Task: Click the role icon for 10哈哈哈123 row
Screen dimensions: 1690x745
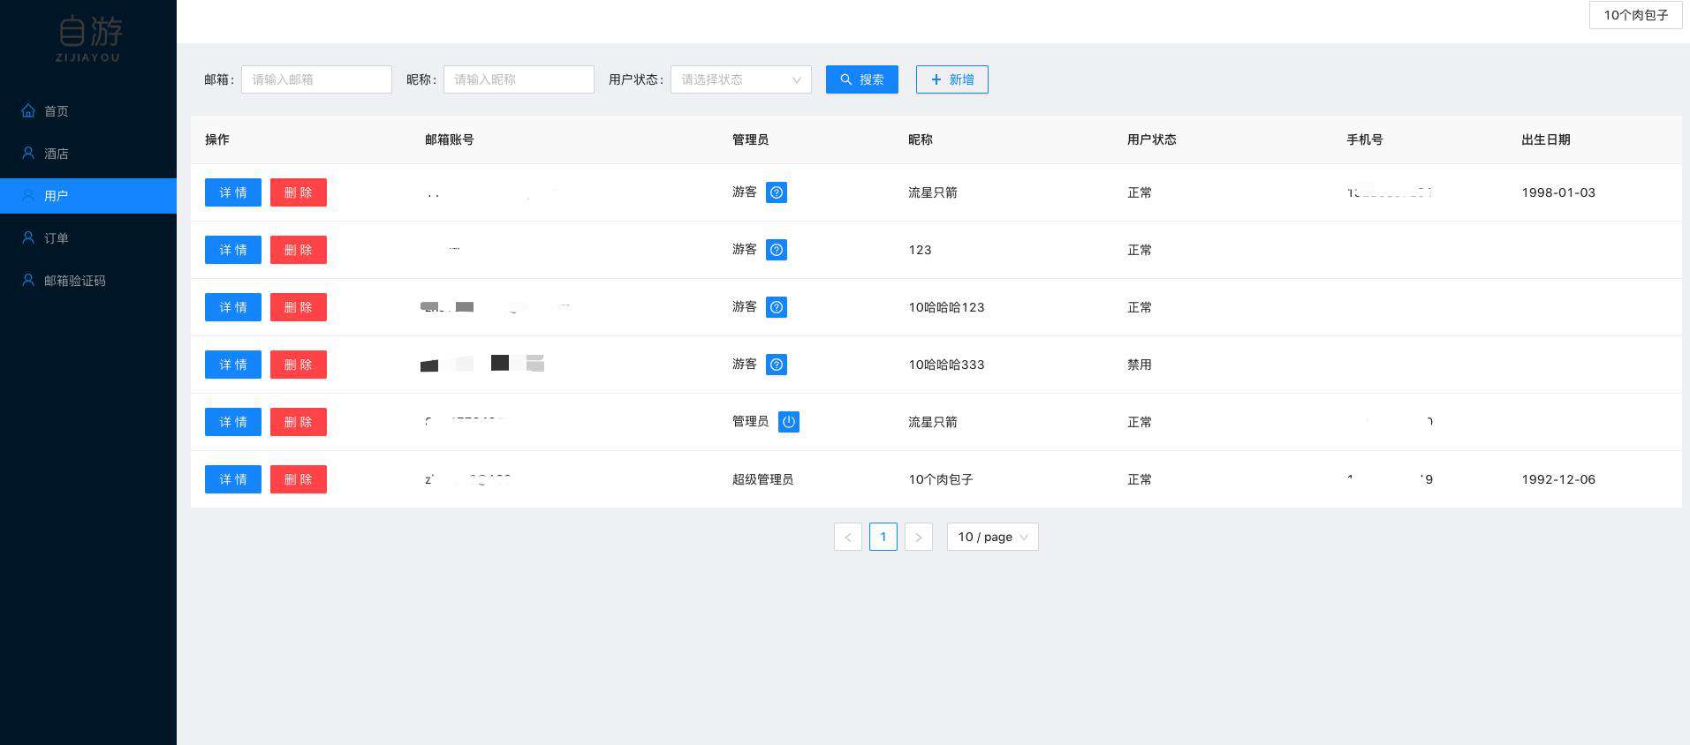Action: pos(777,307)
